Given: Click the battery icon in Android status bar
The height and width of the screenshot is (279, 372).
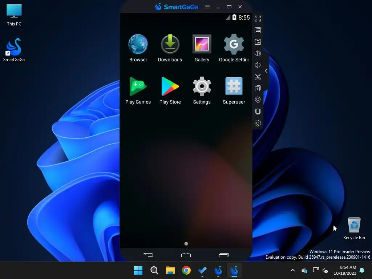Looking at the screenshot, I should (x=234, y=17).
